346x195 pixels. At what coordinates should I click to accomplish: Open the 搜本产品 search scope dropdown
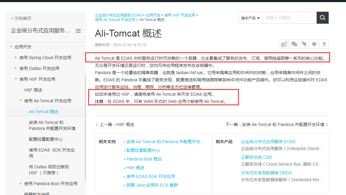click(x=250, y=18)
